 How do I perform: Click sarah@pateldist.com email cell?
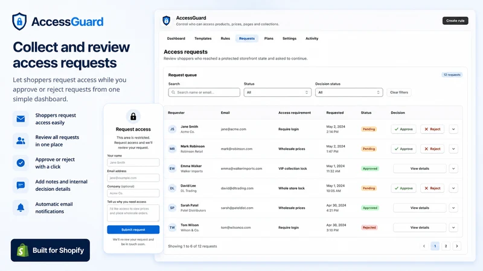click(x=237, y=208)
